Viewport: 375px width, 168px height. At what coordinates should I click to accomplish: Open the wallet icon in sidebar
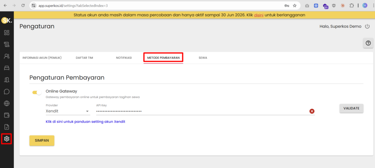(7, 115)
